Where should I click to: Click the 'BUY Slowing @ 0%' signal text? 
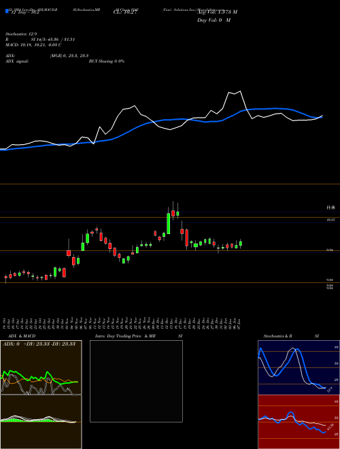coord(107,61)
